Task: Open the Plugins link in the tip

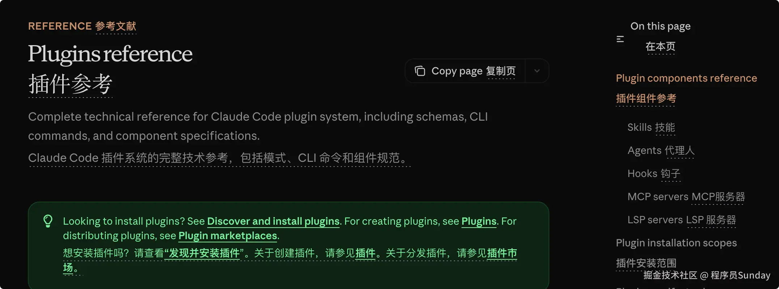Action: click(x=479, y=221)
